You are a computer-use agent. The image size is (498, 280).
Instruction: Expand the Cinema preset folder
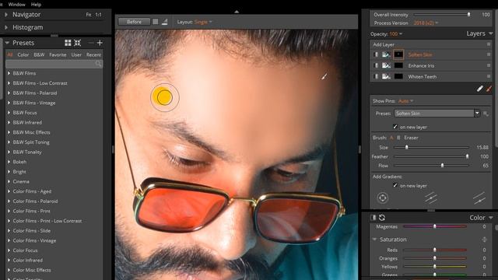click(x=9, y=181)
